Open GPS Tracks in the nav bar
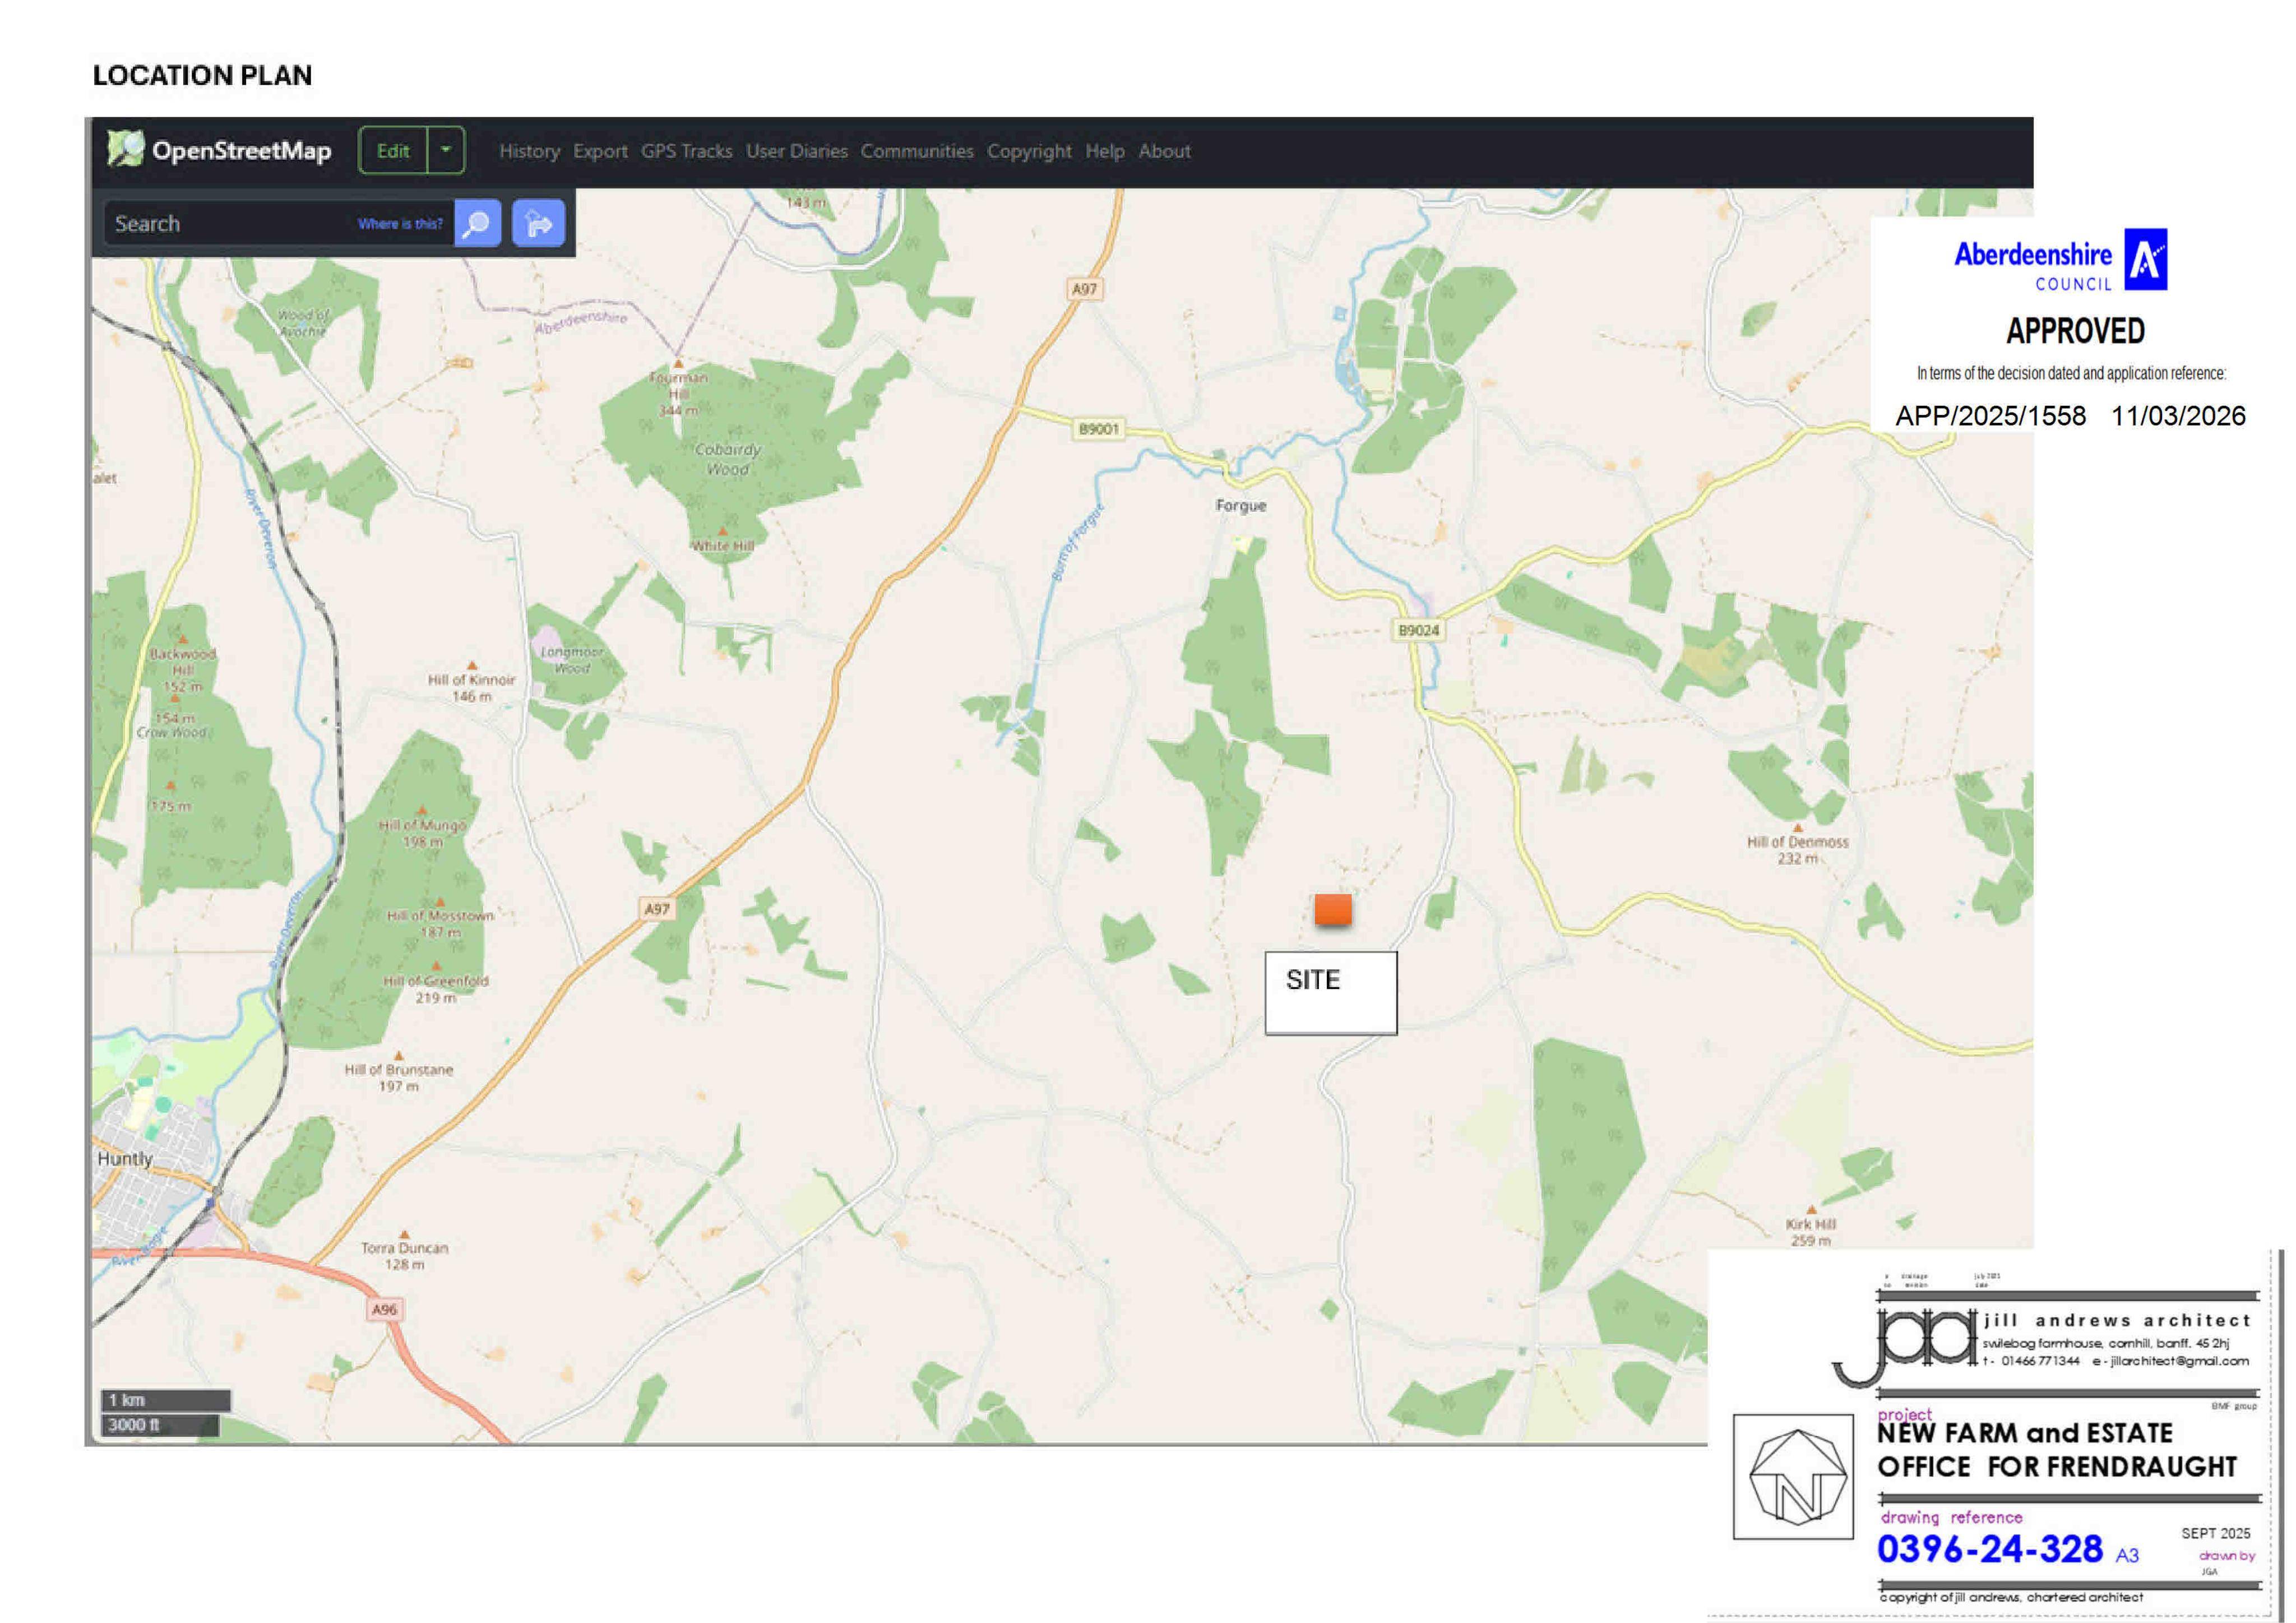Image resolution: width=2296 pixels, height=1623 pixels. [x=686, y=151]
